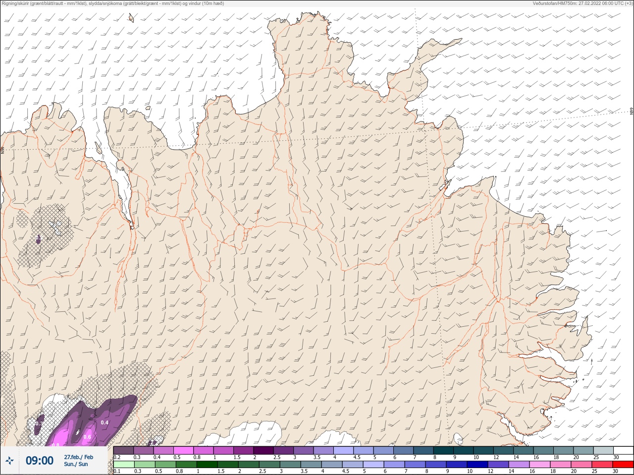Click the N99 label on the right map edge
The height and width of the screenshot is (475, 634).
(632, 111)
